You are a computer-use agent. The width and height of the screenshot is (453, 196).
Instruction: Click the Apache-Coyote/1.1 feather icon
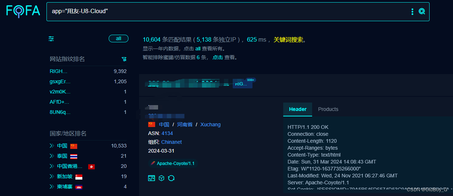tap(153, 163)
